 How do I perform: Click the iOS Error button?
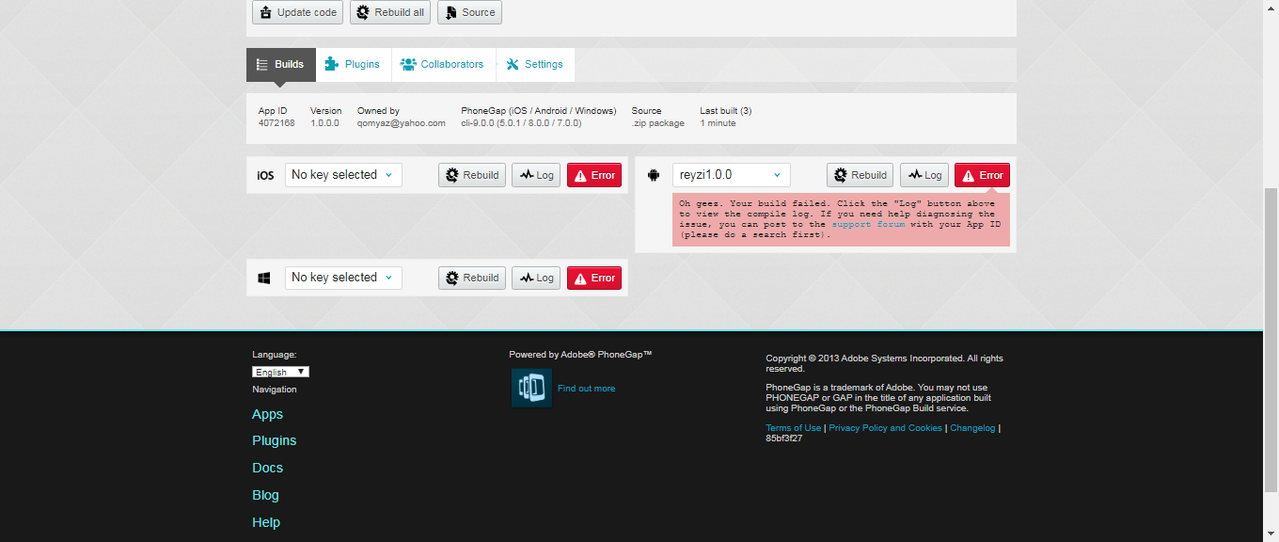pos(594,175)
